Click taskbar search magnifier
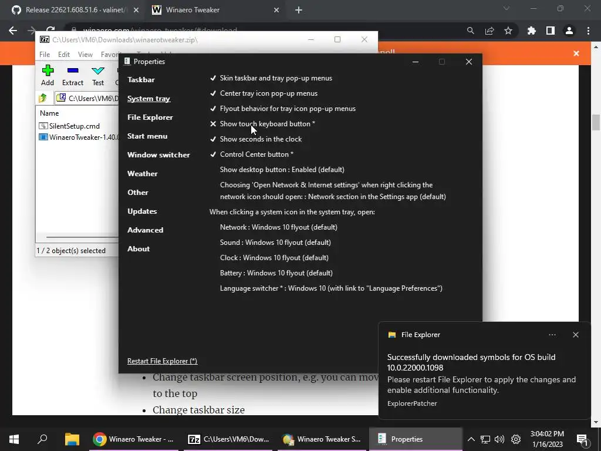The image size is (601, 451). (x=42, y=439)
